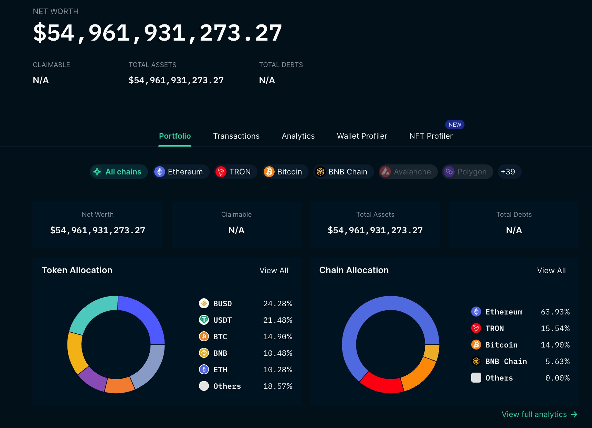The image size is (592, 428).
Task: Switch to the Analytics tab
Action: [298, 136]
